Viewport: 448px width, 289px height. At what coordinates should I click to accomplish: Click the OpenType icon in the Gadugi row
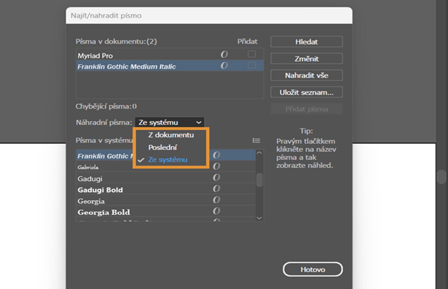(216, 178)
